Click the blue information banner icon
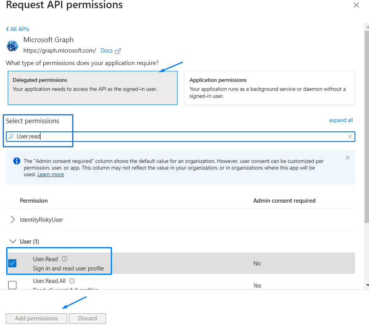 17,161
